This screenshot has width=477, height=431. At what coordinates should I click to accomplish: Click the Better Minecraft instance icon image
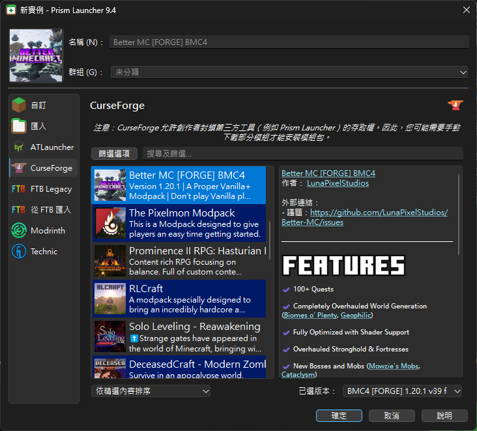36,55
